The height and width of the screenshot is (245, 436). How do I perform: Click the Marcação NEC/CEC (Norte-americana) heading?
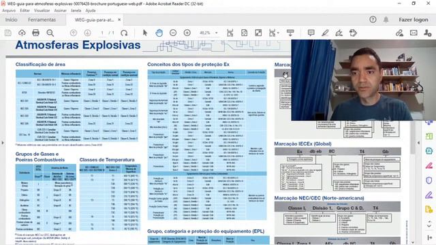tap(320, 198)
